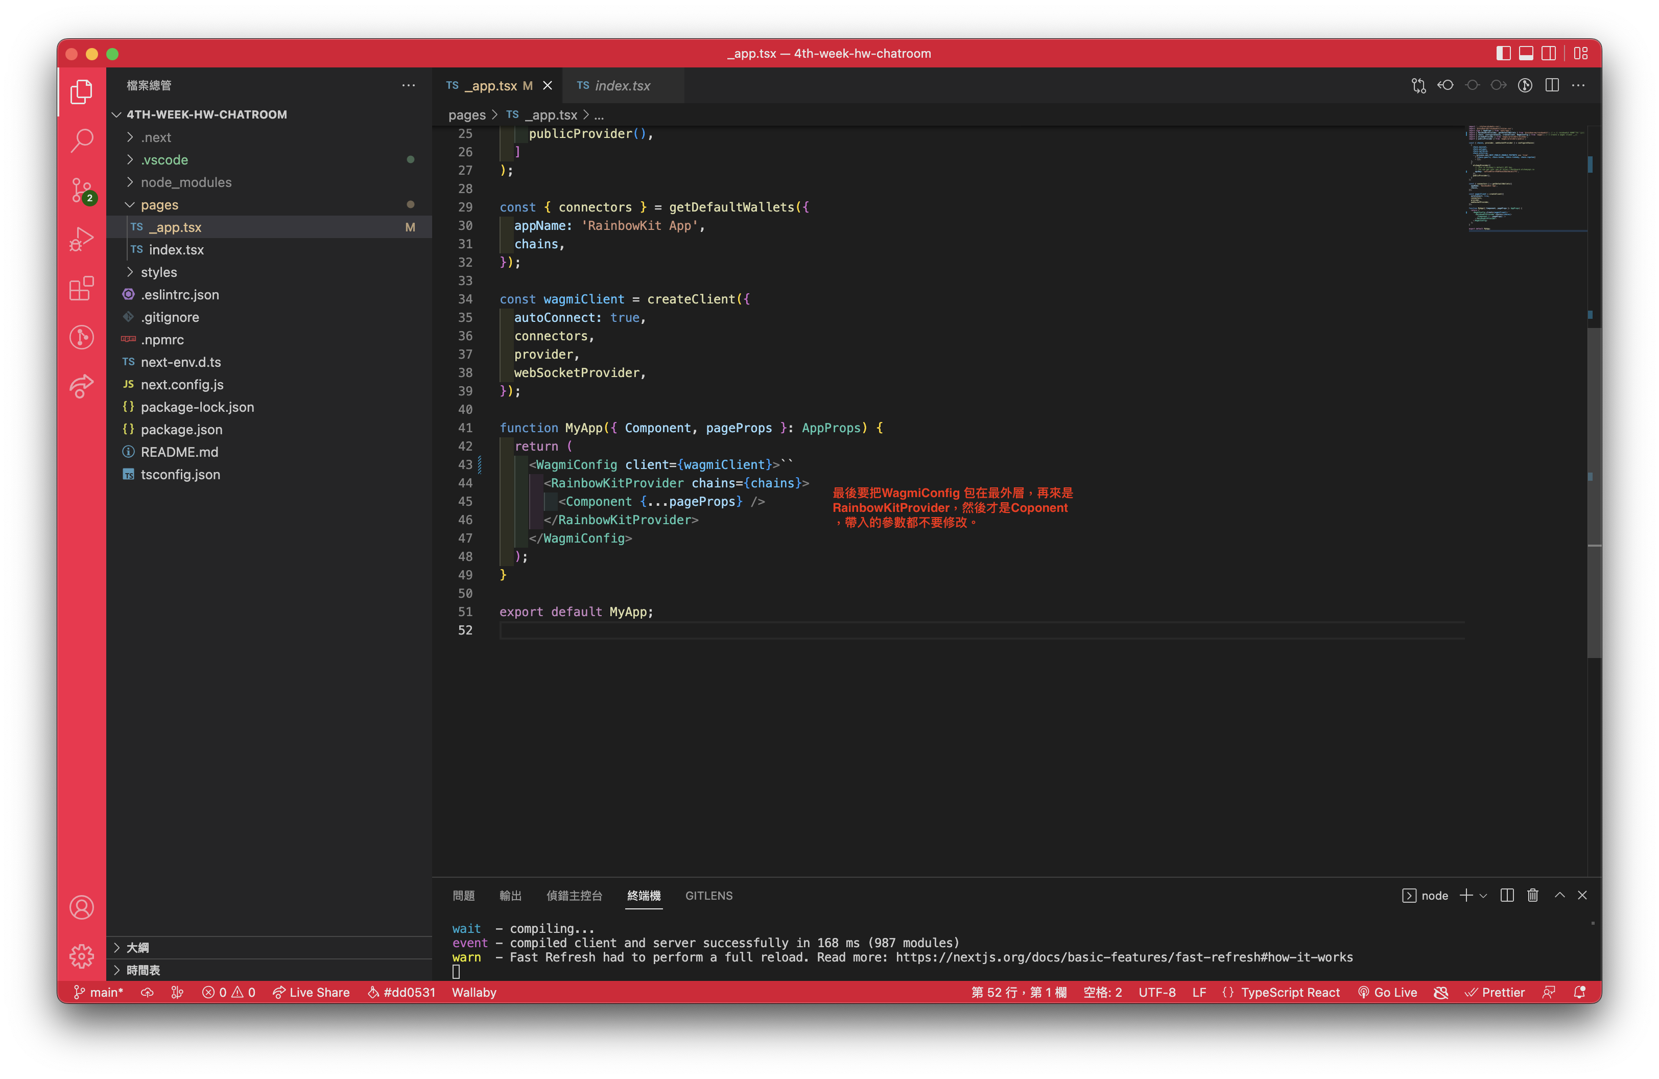Collapse the pages folder
Screen dimensions: 1659x1079
tap(159, 204)
